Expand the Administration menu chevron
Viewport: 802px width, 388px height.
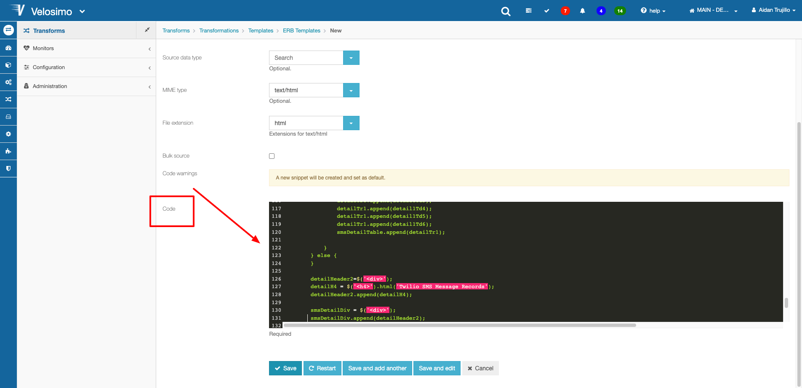(x=149, y=87)
